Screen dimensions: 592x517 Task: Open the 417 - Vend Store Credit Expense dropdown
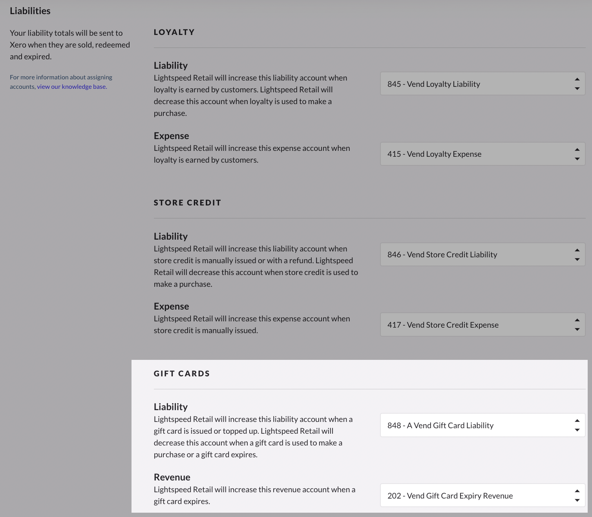click(482, 324)
